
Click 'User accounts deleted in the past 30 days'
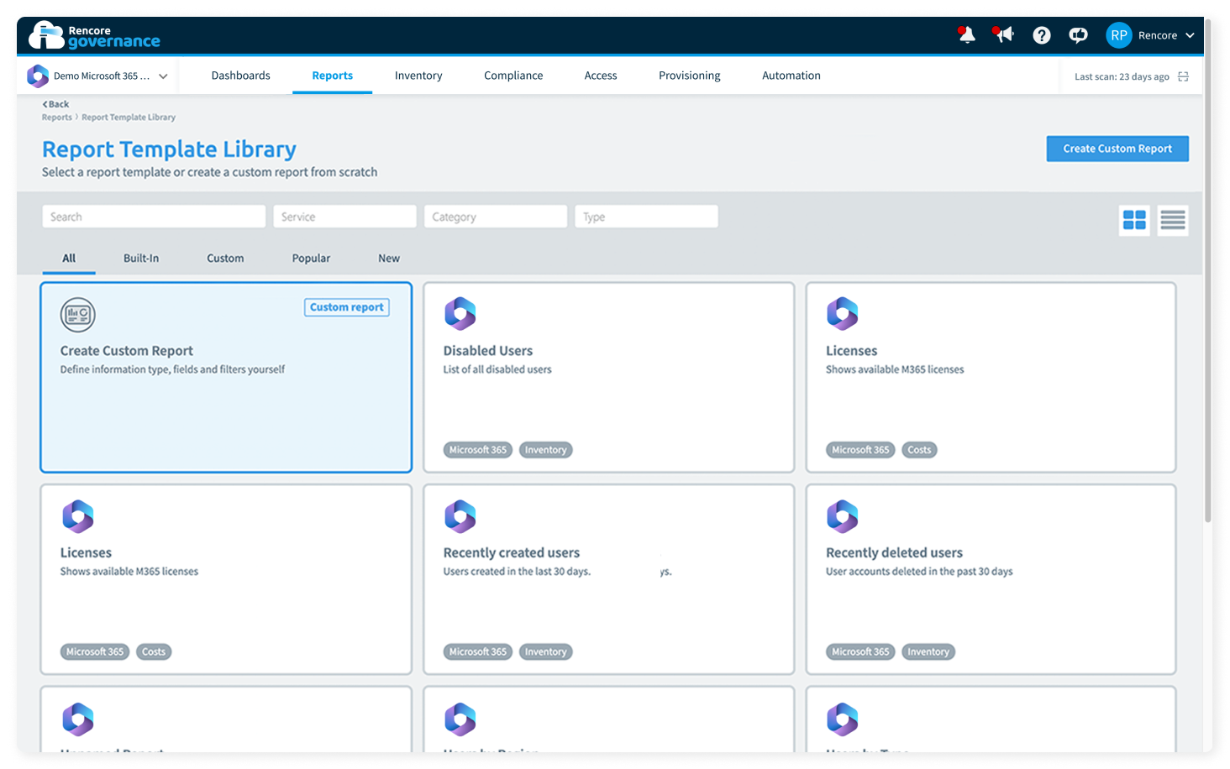pos(919,572)
